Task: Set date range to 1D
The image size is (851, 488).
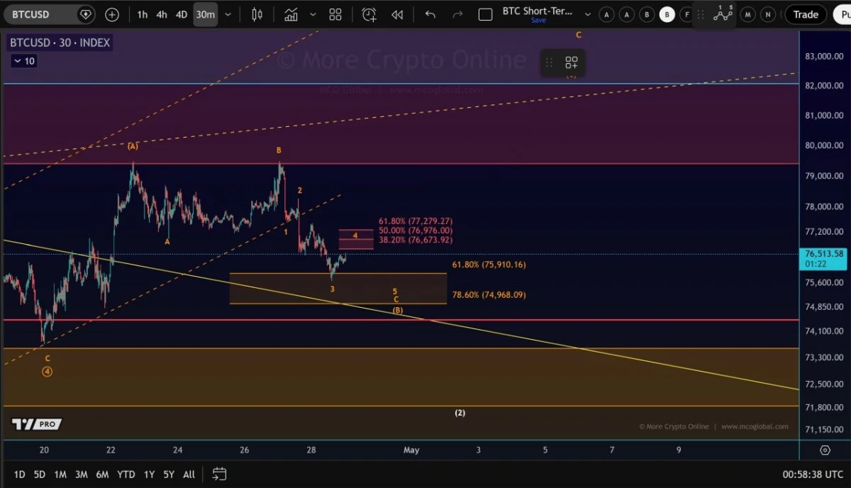Action: (19, 474)
